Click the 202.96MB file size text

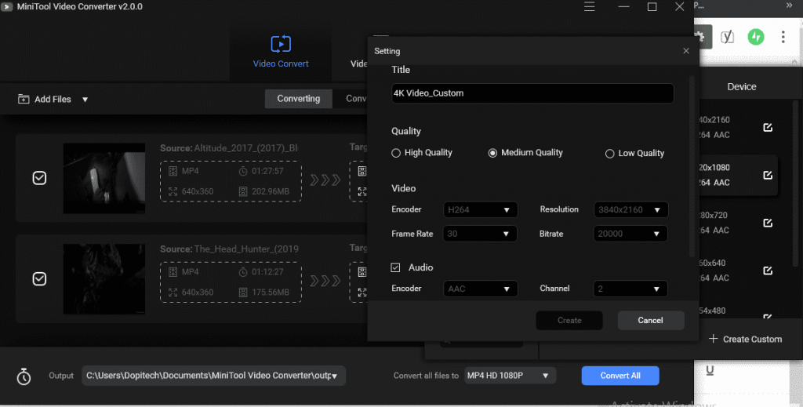[x=271, y=191]
